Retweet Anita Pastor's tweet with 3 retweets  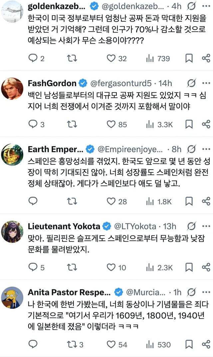pos(72,344)
